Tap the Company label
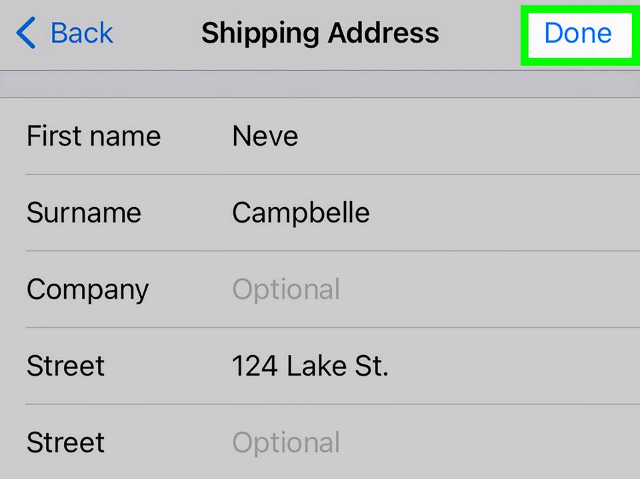640x479 pixels. [x=87, y=290]
